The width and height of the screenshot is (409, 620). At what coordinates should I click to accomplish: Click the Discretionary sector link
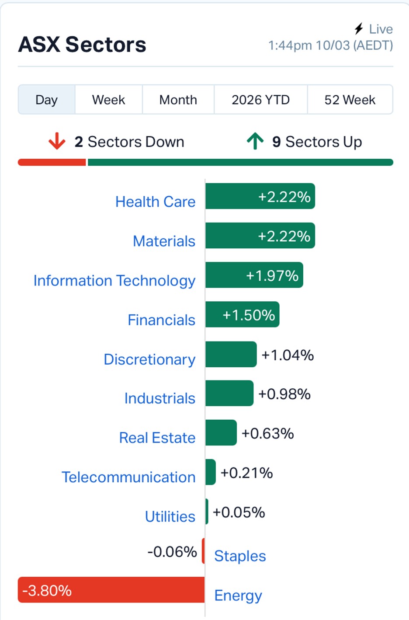point(149,359)
